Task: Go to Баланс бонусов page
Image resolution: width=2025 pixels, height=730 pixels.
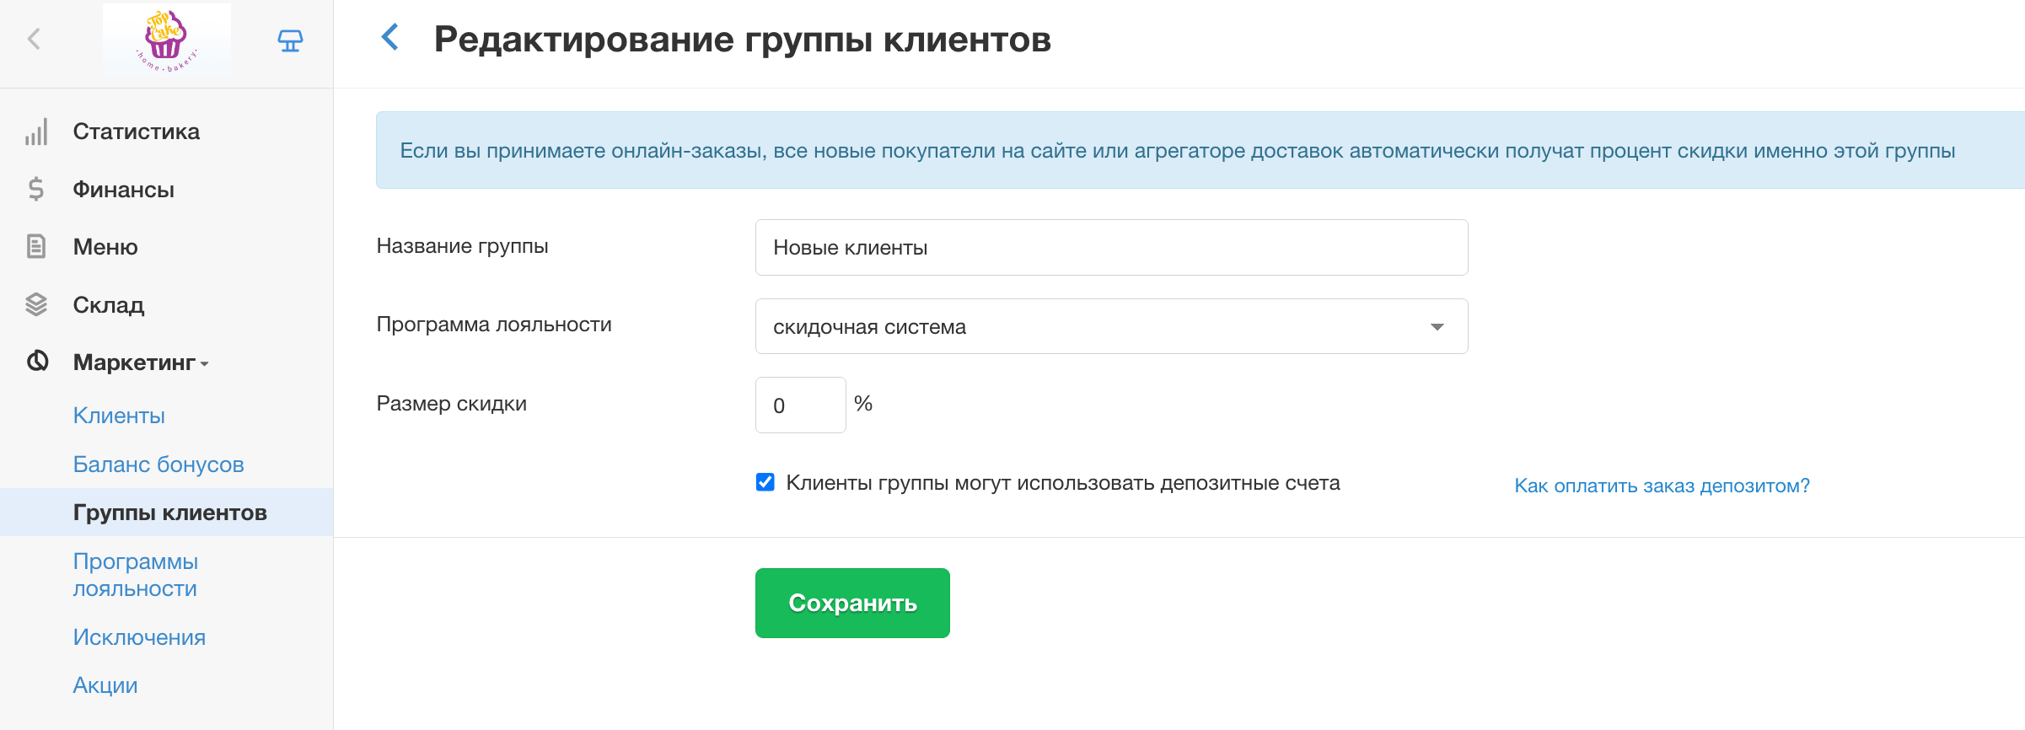Action: (158, 464)
